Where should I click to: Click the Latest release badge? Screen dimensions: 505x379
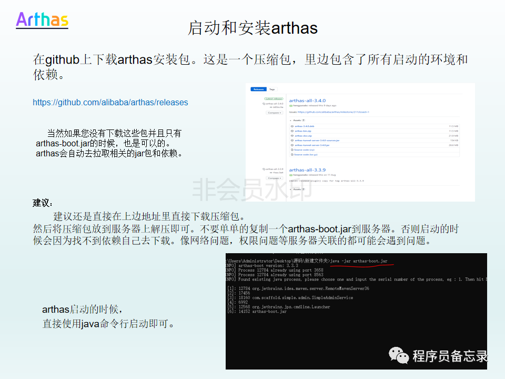(274, 99)
